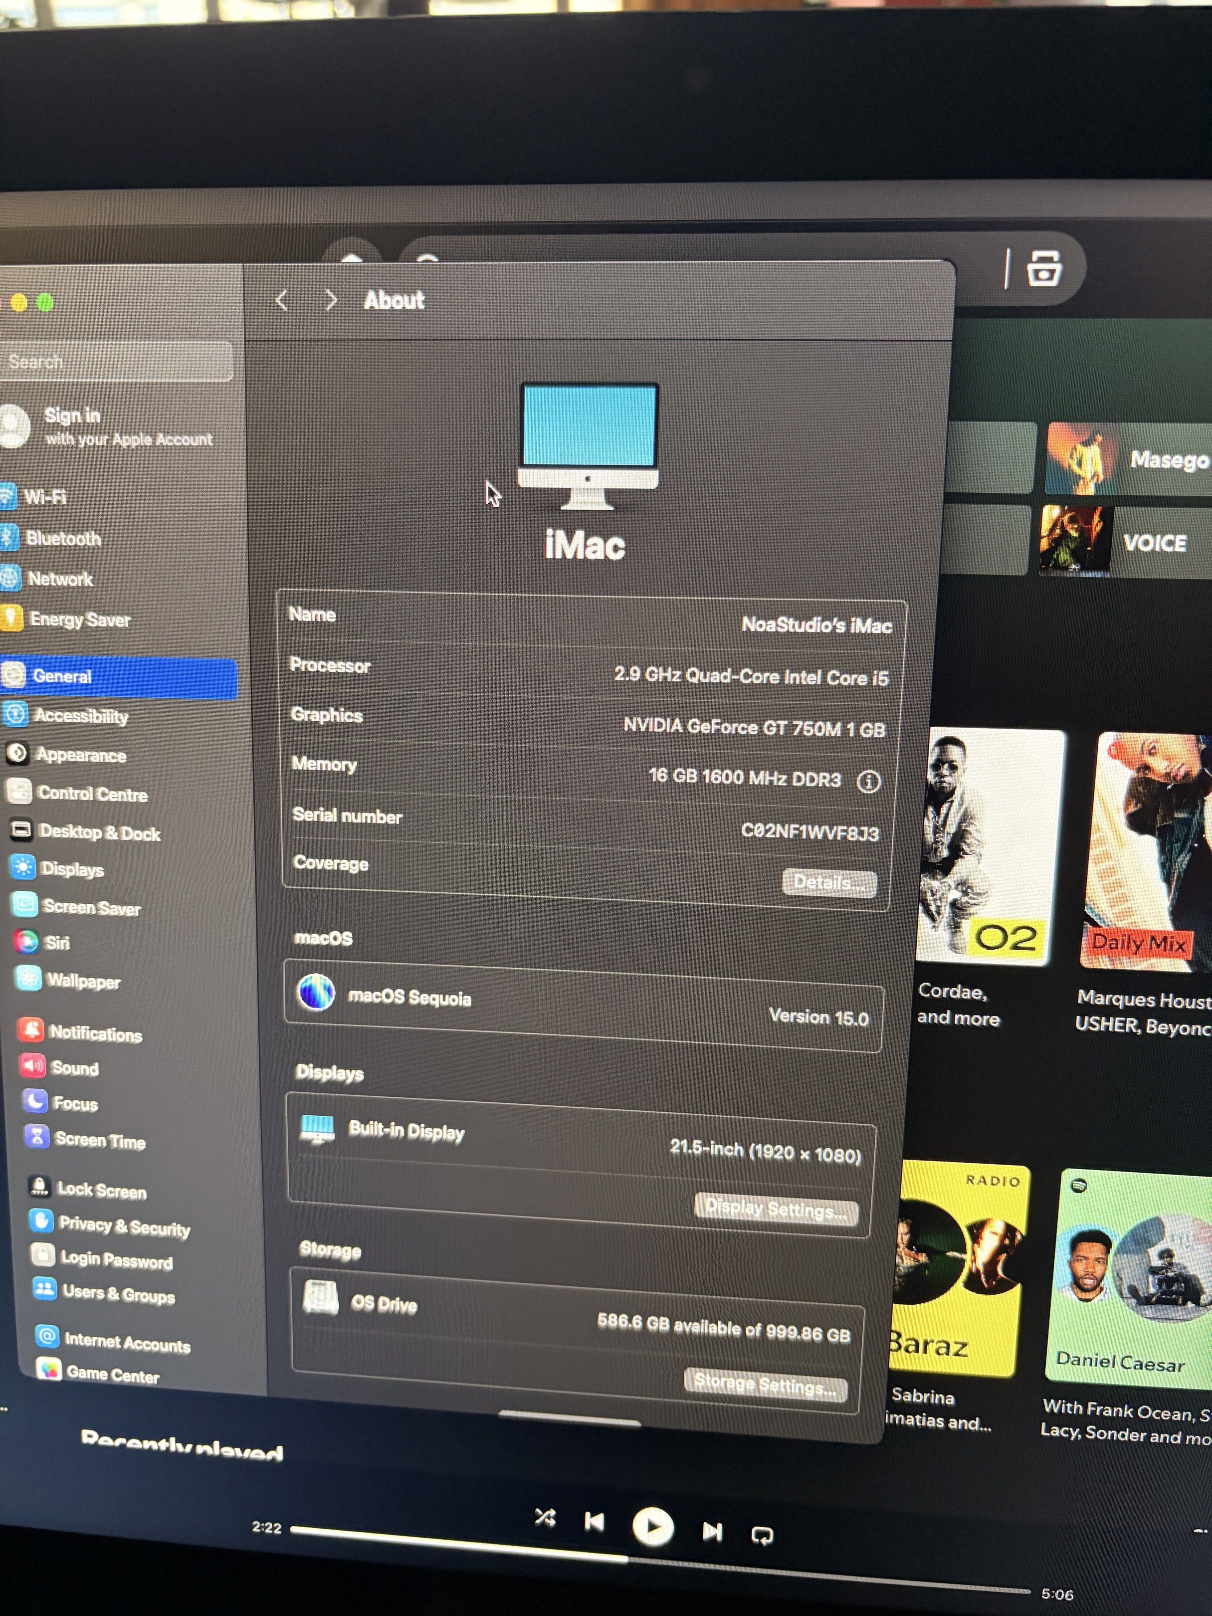The width and height of the screenshot is (1212, 1616).
Task: Toggle shuffle in the Spotify player
Action: [x=545, y=1518]
